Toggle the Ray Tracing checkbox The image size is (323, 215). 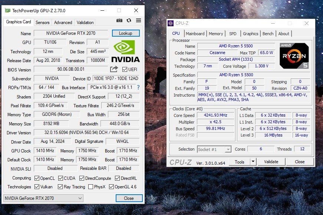60,187
